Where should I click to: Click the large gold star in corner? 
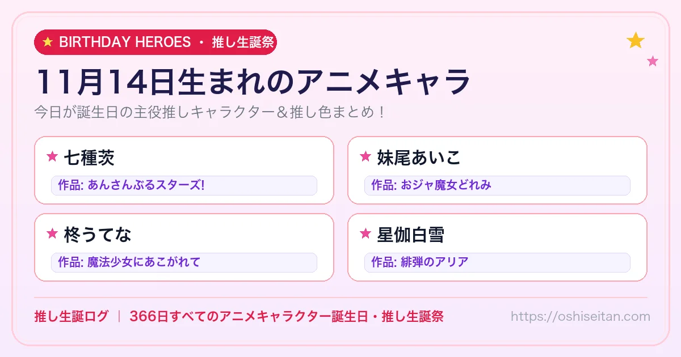(636, 40)
